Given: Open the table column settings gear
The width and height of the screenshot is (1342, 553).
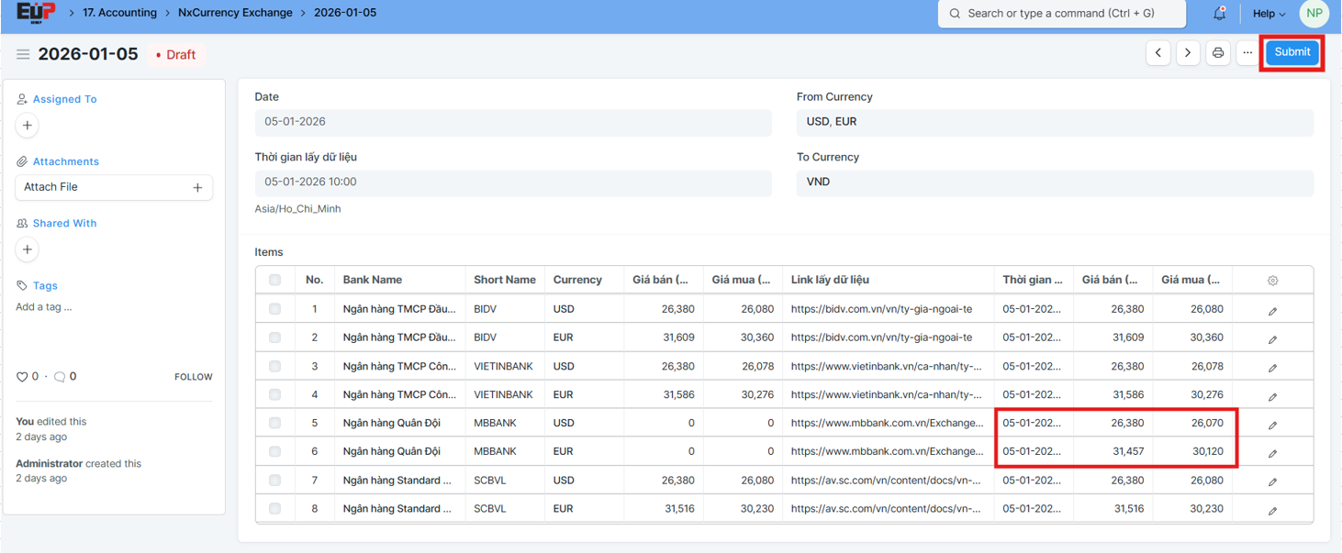Looking at the screenshot, I should tap(1272, 281).
